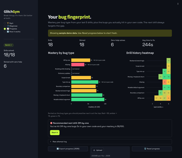
Task: Click the GlitchGym logo title
Action: [x=12, y=12]
